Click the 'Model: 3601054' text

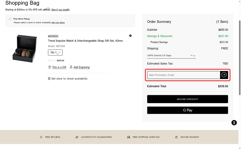[56, 46]
